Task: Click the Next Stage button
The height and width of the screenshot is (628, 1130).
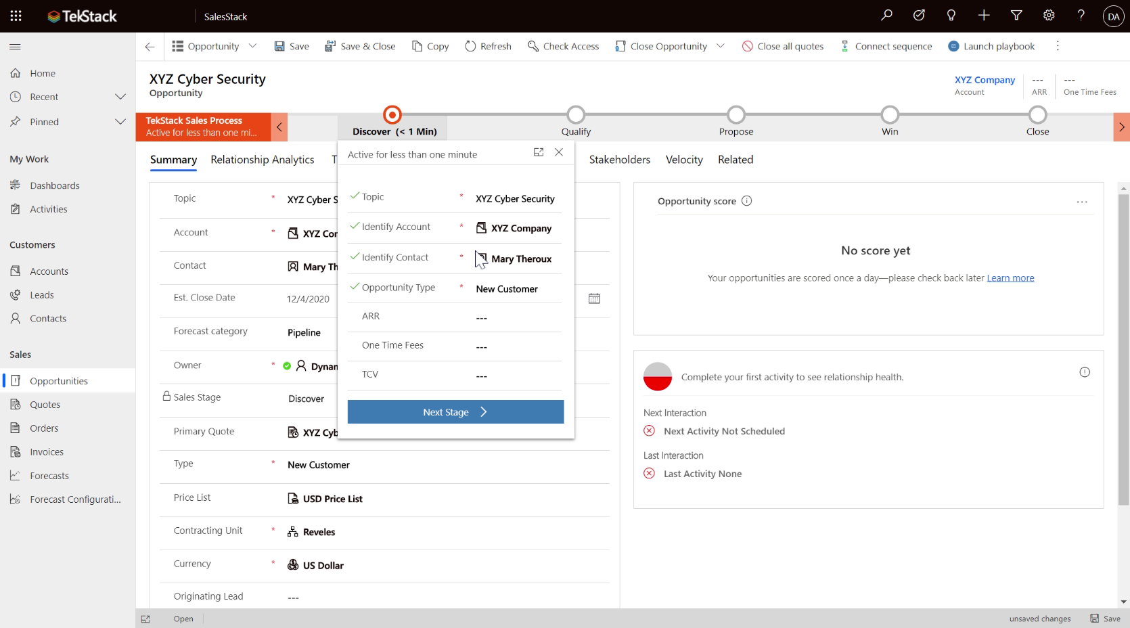Action: (x=455, y=412)
